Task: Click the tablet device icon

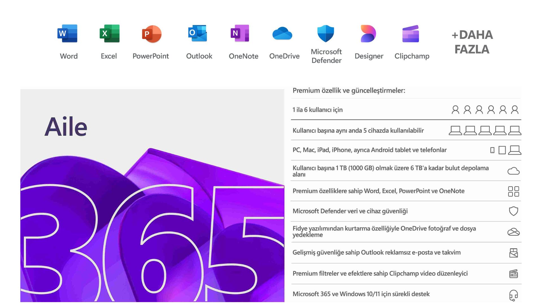Action: coord(502,150)
